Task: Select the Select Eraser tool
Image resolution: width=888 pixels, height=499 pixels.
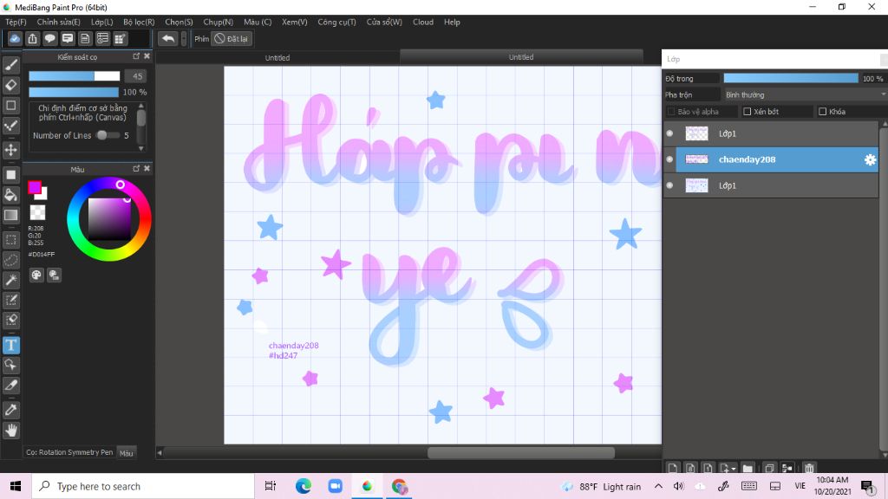Action: pos(10,321)
